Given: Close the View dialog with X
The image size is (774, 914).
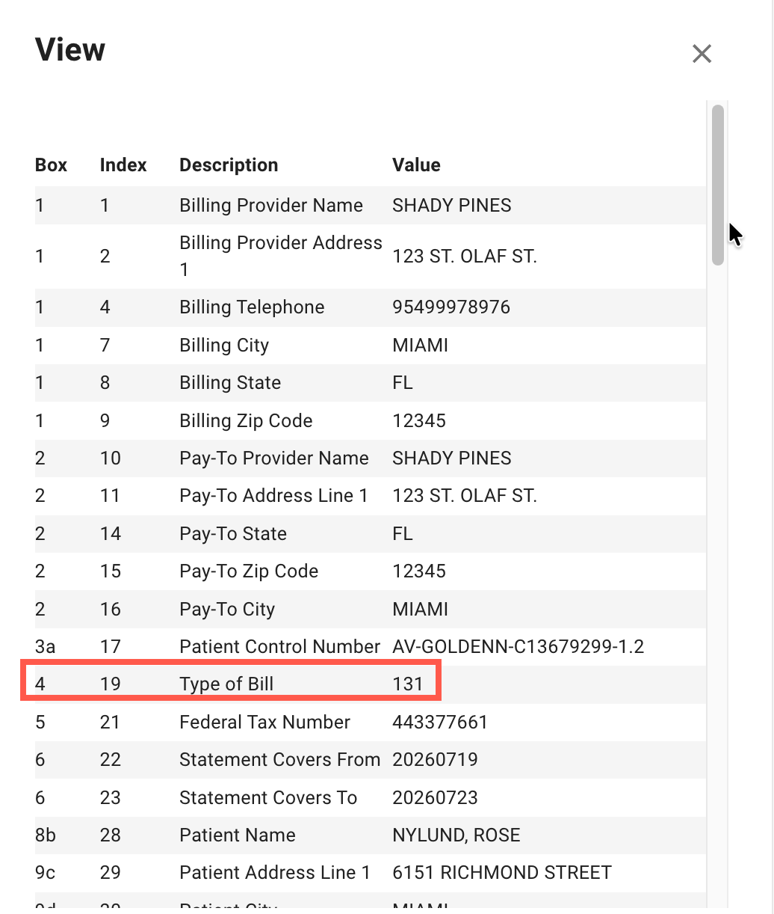Looking at the screenshot, I should pyautogui.click(x=702, y=54).
